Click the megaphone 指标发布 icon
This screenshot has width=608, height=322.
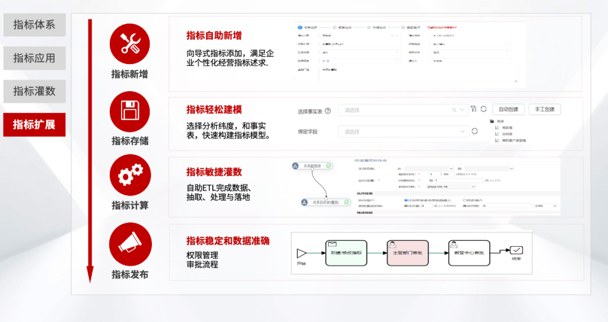(x=129, y=244)
